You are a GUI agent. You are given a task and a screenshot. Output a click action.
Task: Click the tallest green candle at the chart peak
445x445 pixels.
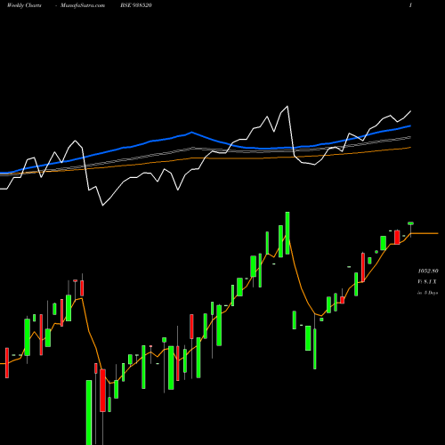(x=287, y=233)
